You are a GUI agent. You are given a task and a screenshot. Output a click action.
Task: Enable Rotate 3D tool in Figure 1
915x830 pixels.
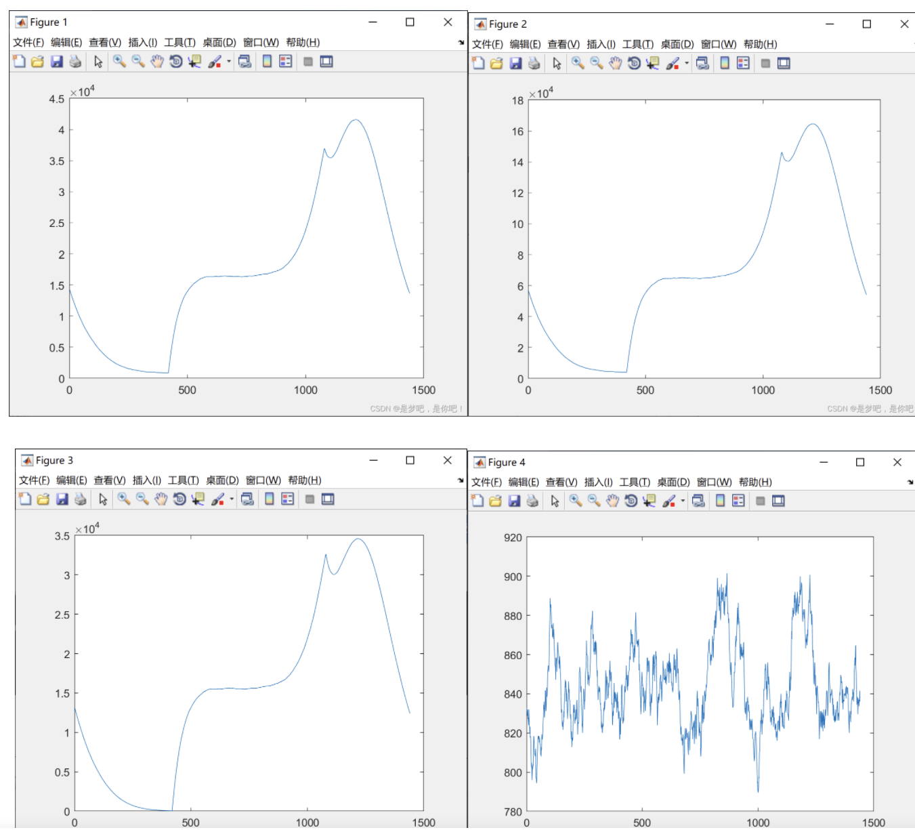pyautogui.click(x=176, y=62)
